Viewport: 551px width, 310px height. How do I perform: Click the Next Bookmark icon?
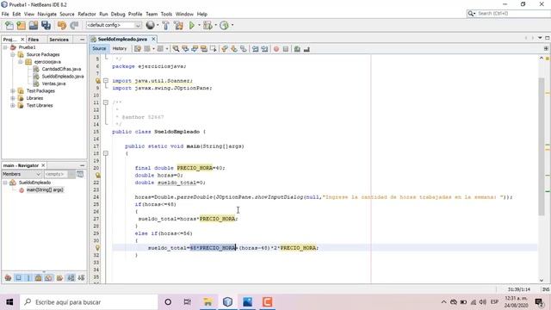tap(233, 49)
